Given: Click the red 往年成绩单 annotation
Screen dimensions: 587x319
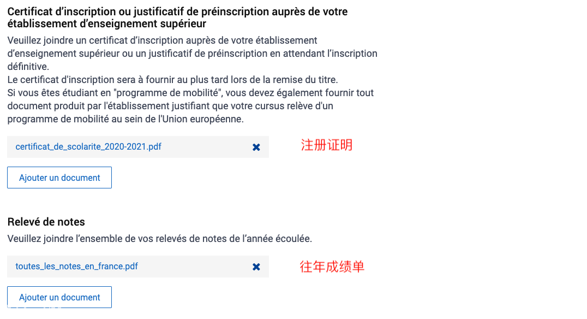Looking at the screenshot, I should click(x=332, y=267).
